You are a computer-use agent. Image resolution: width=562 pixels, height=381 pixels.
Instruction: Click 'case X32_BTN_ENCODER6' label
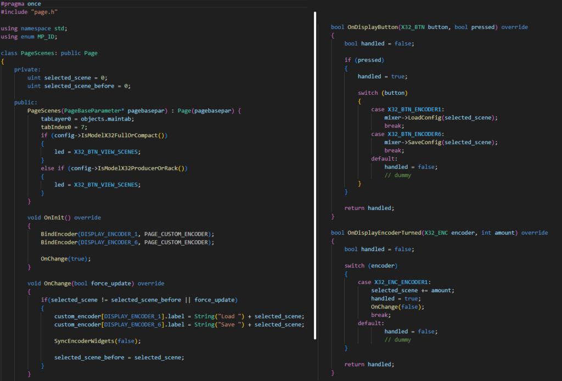[406, 134]
